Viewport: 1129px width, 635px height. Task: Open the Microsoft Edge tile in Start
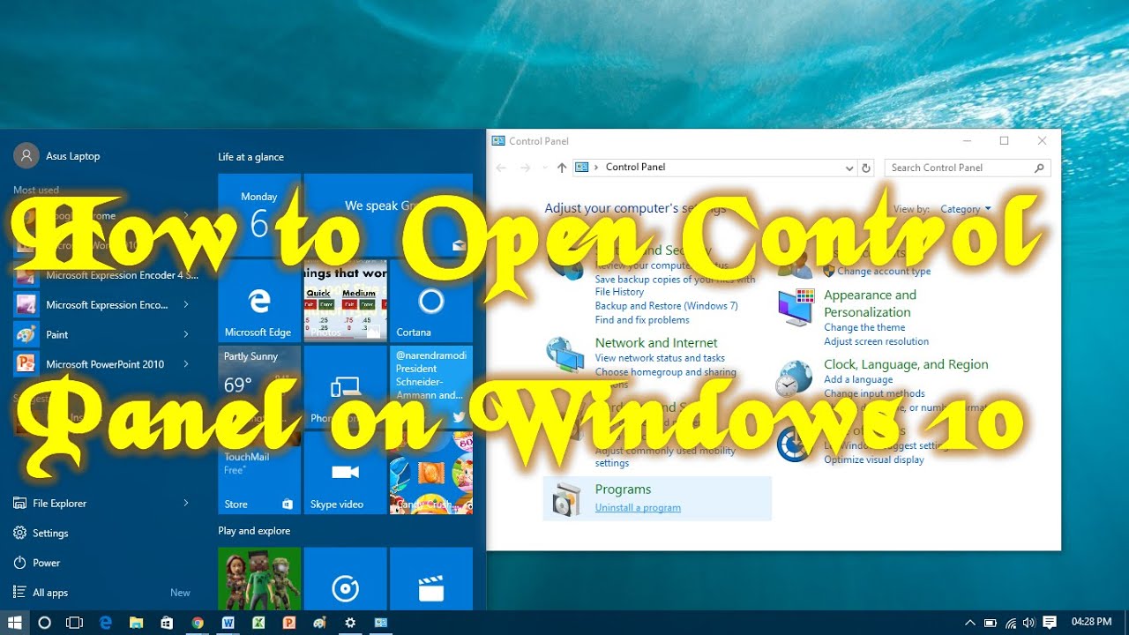pyautogui.click(x=259, y=301)
